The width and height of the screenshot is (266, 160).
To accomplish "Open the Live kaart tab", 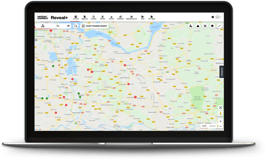I will [76, 17].
